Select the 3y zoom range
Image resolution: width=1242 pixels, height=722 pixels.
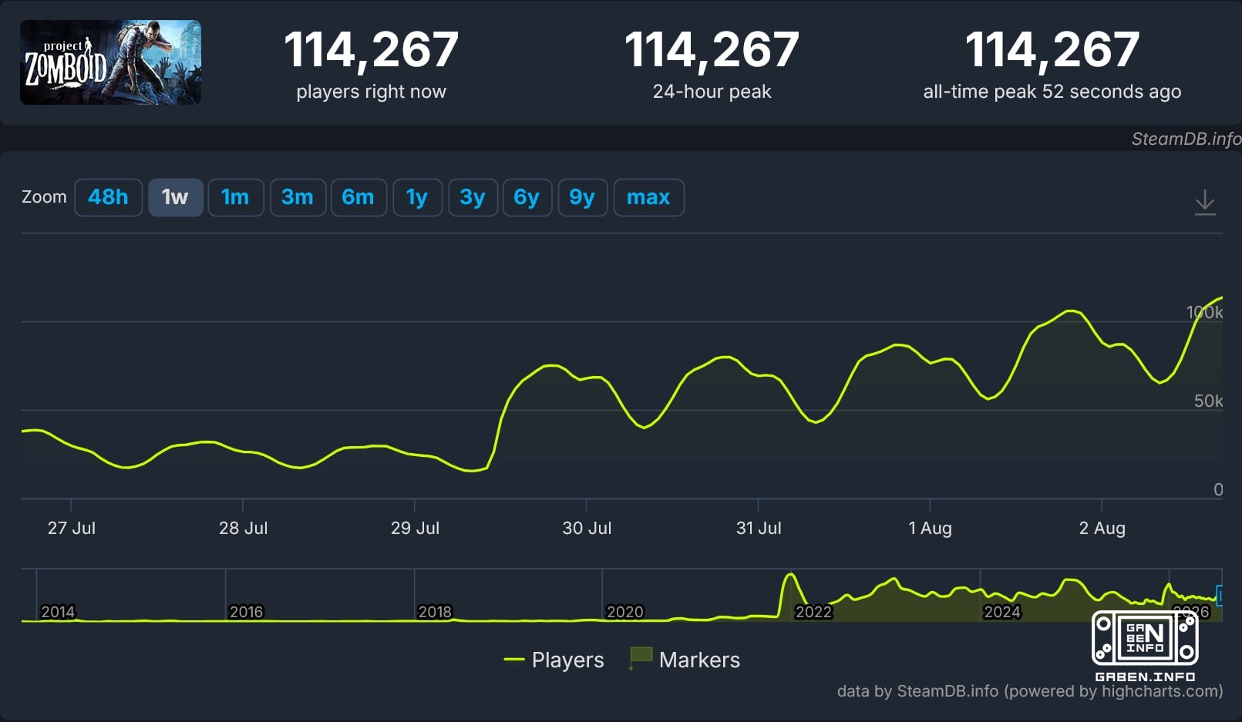pyautogui.click(x=473, y=197)
